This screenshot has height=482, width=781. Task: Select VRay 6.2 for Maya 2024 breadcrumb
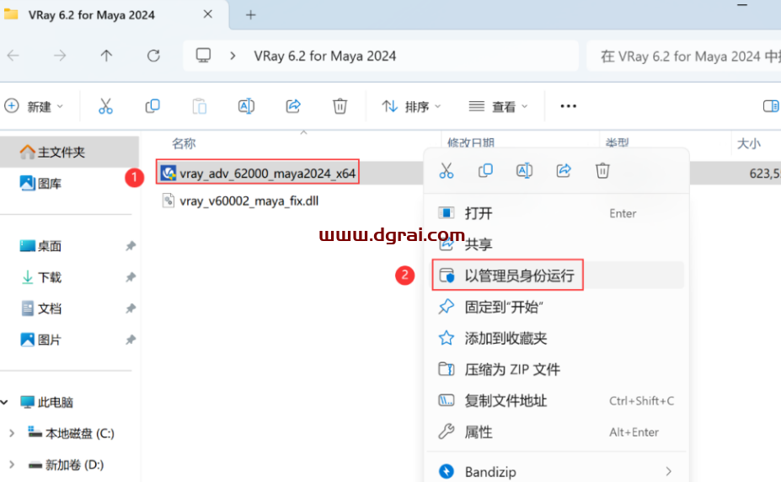(x=324, y=56)
